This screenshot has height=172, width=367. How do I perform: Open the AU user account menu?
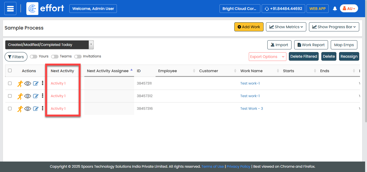click(349, 9)
